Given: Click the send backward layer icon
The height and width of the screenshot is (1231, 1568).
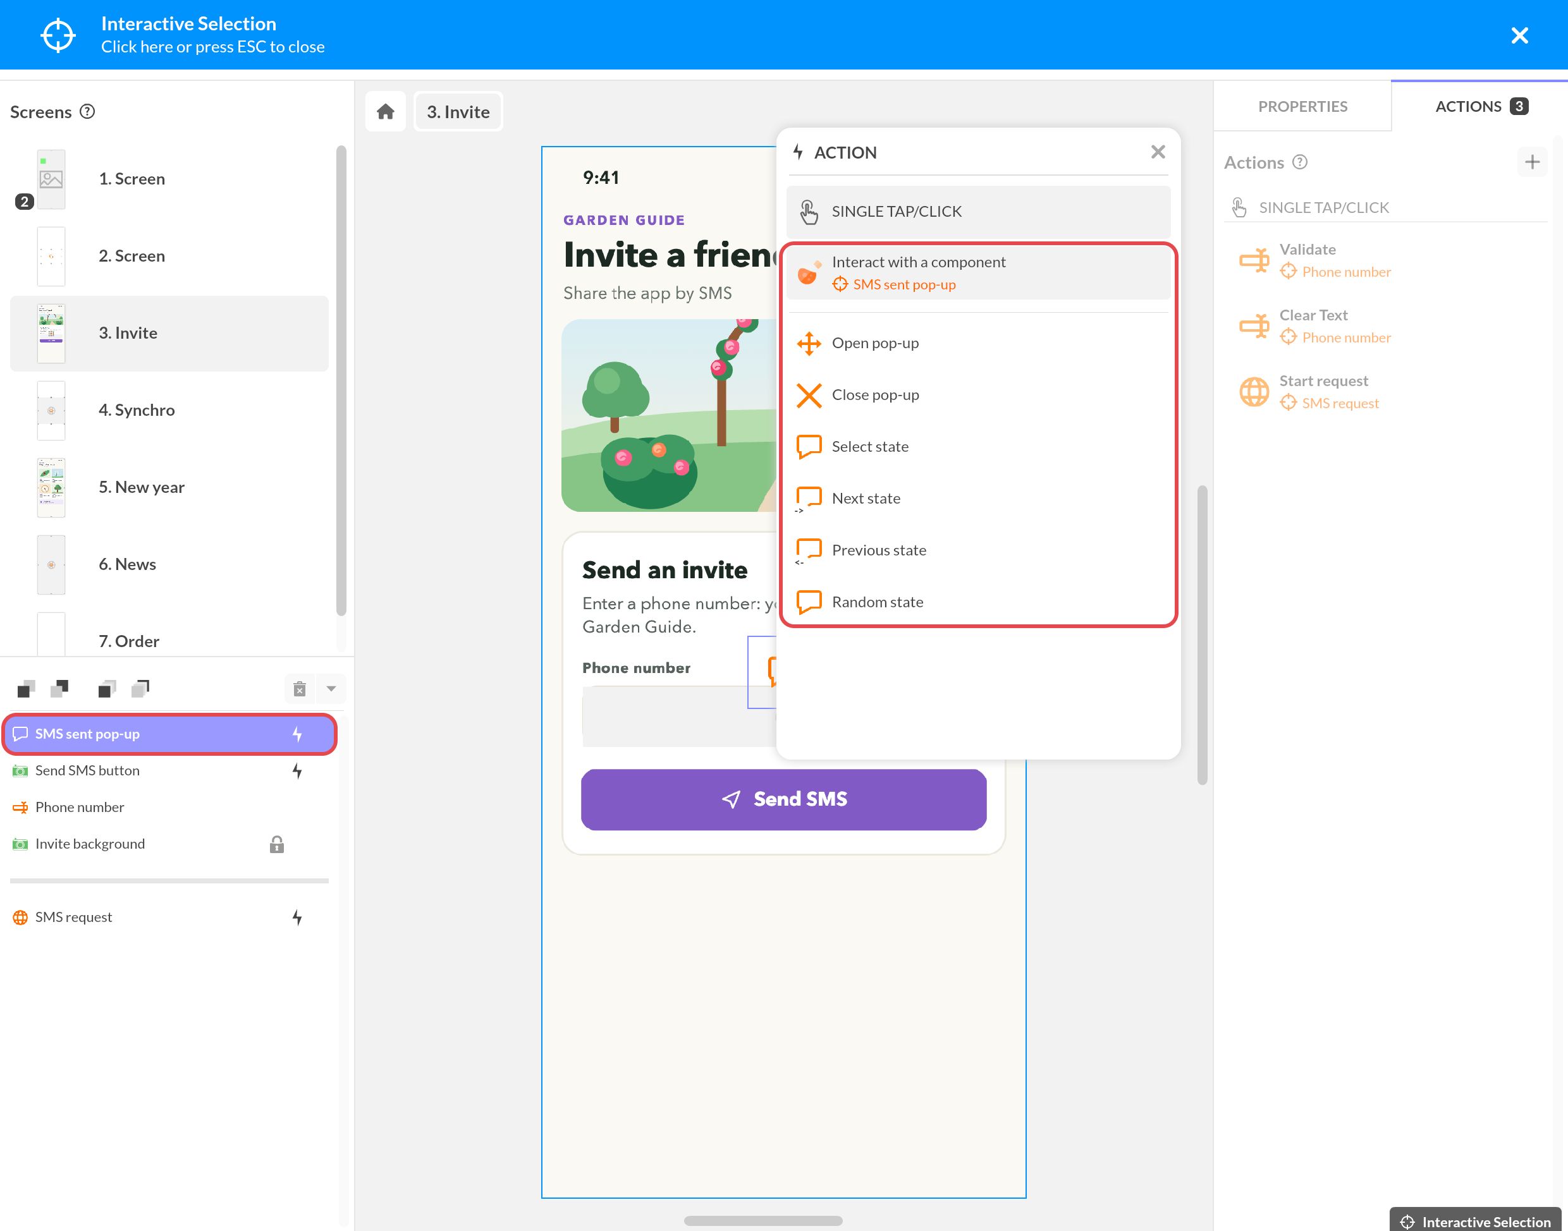Looking at the screenshot, I should pyautogui.click(x=60, y=689).
